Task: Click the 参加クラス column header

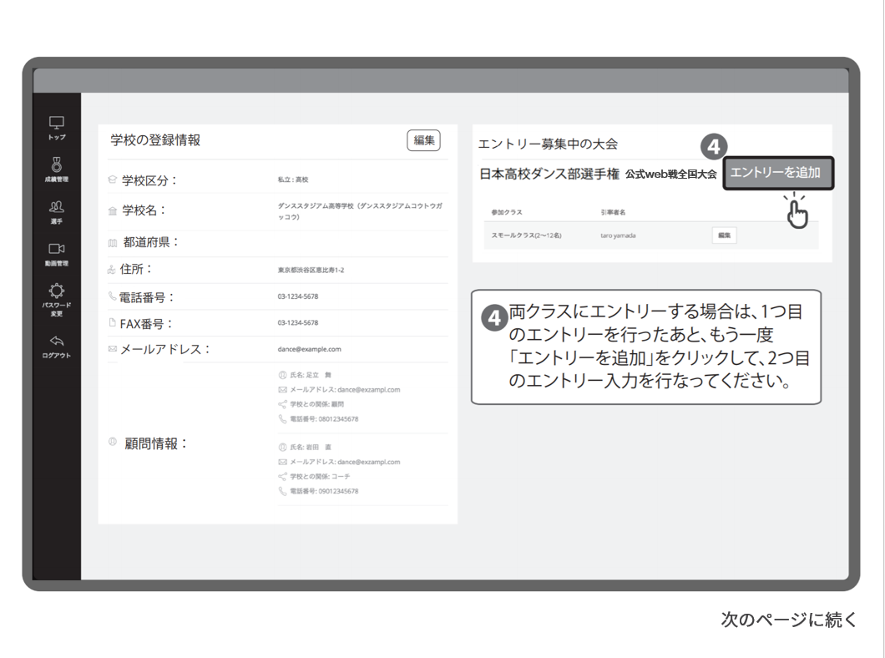Action: (x=506, y=212)
